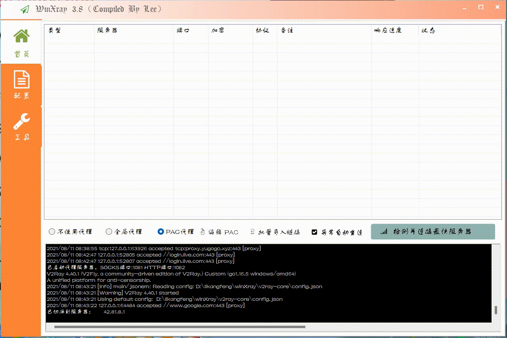Click the 'V2Ray 4.40.1 (V2Fly' version log line
The image size is (507, 338).
[x=171, y=274]
